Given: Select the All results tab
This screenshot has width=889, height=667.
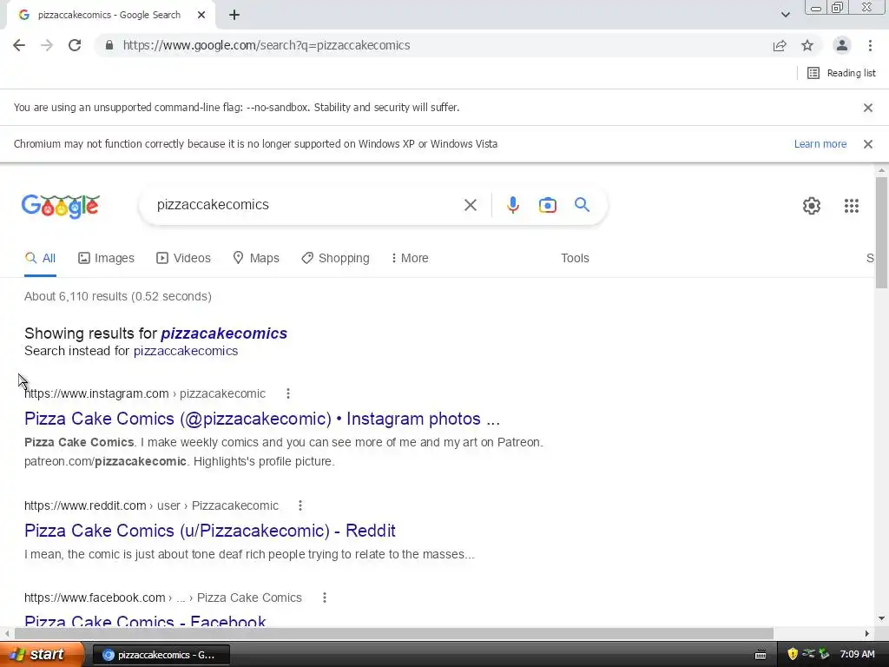Looking at the screenshot, I should pyautogui.click(x=40, y=258).
